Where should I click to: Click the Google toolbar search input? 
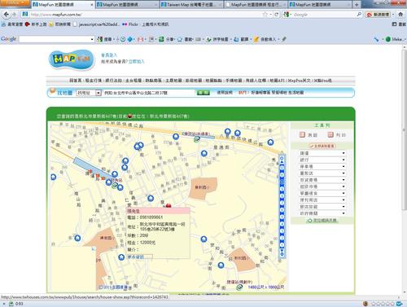point(55,39)
